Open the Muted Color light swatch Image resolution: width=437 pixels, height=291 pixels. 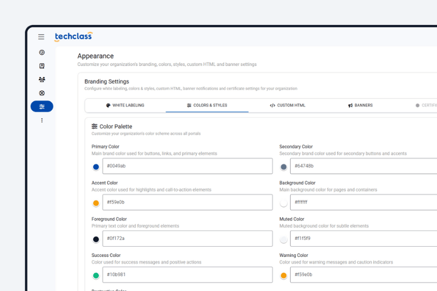pyautogui.click(x=283, y=239)
